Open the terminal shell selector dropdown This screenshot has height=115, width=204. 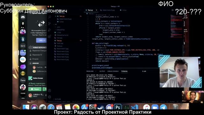pos(144,71)
